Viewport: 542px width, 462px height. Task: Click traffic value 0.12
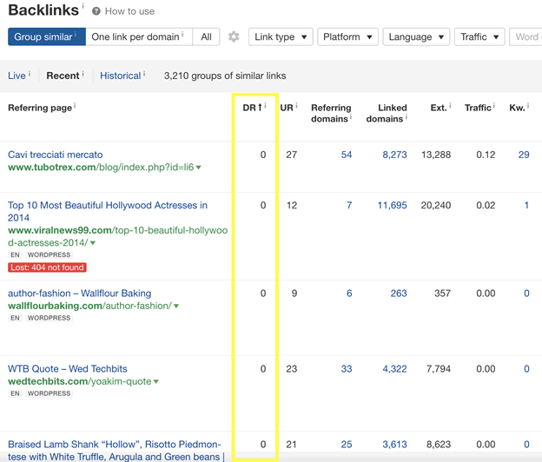point(486,155)
